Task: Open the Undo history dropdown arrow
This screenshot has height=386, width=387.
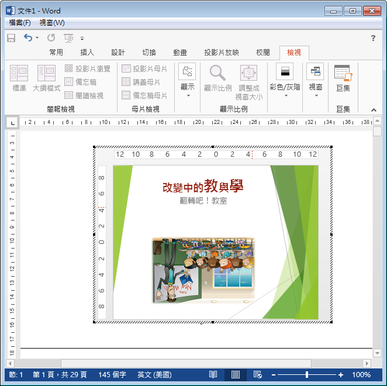Action: coord(37,38)
